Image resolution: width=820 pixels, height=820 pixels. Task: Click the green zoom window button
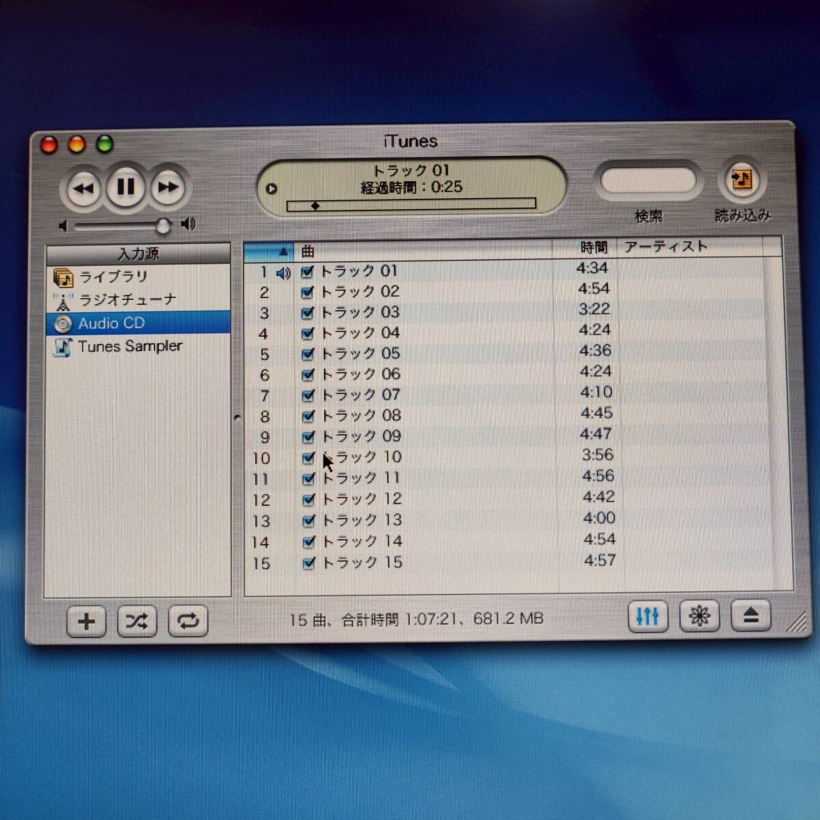[105, 145]
